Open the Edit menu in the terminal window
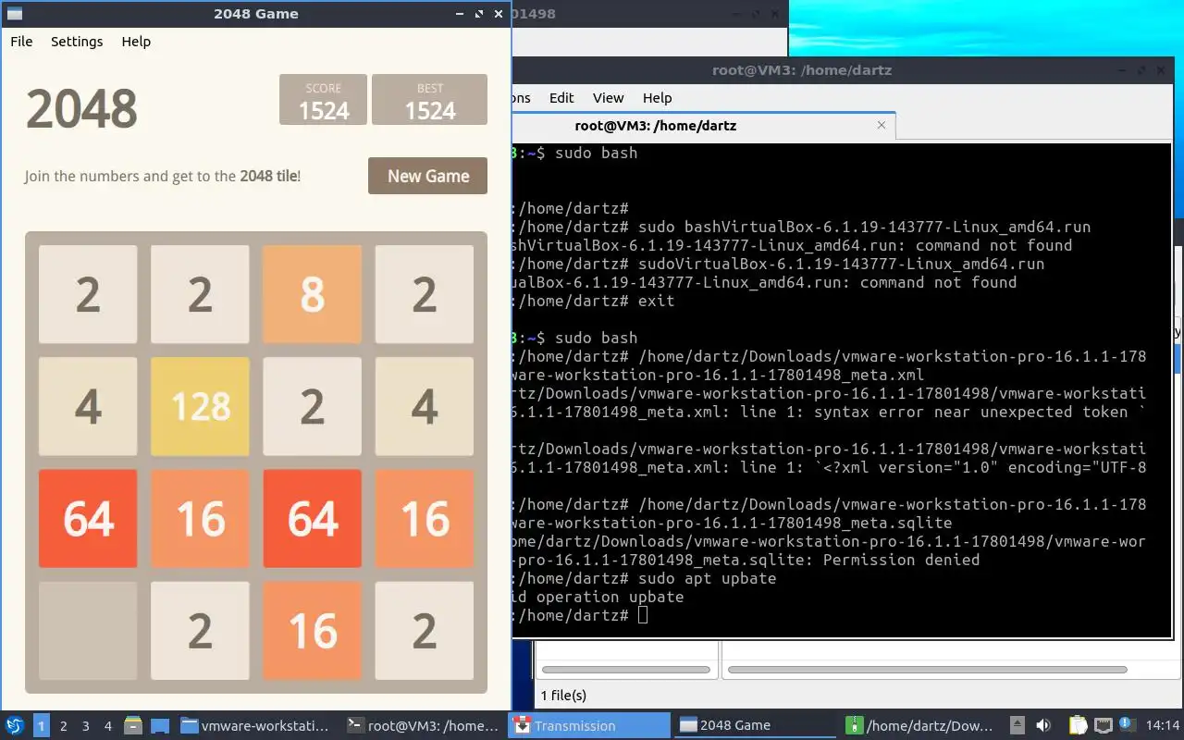Image resolution: width=1184 pixels, height=740 pixels. (x=561, y=98)
